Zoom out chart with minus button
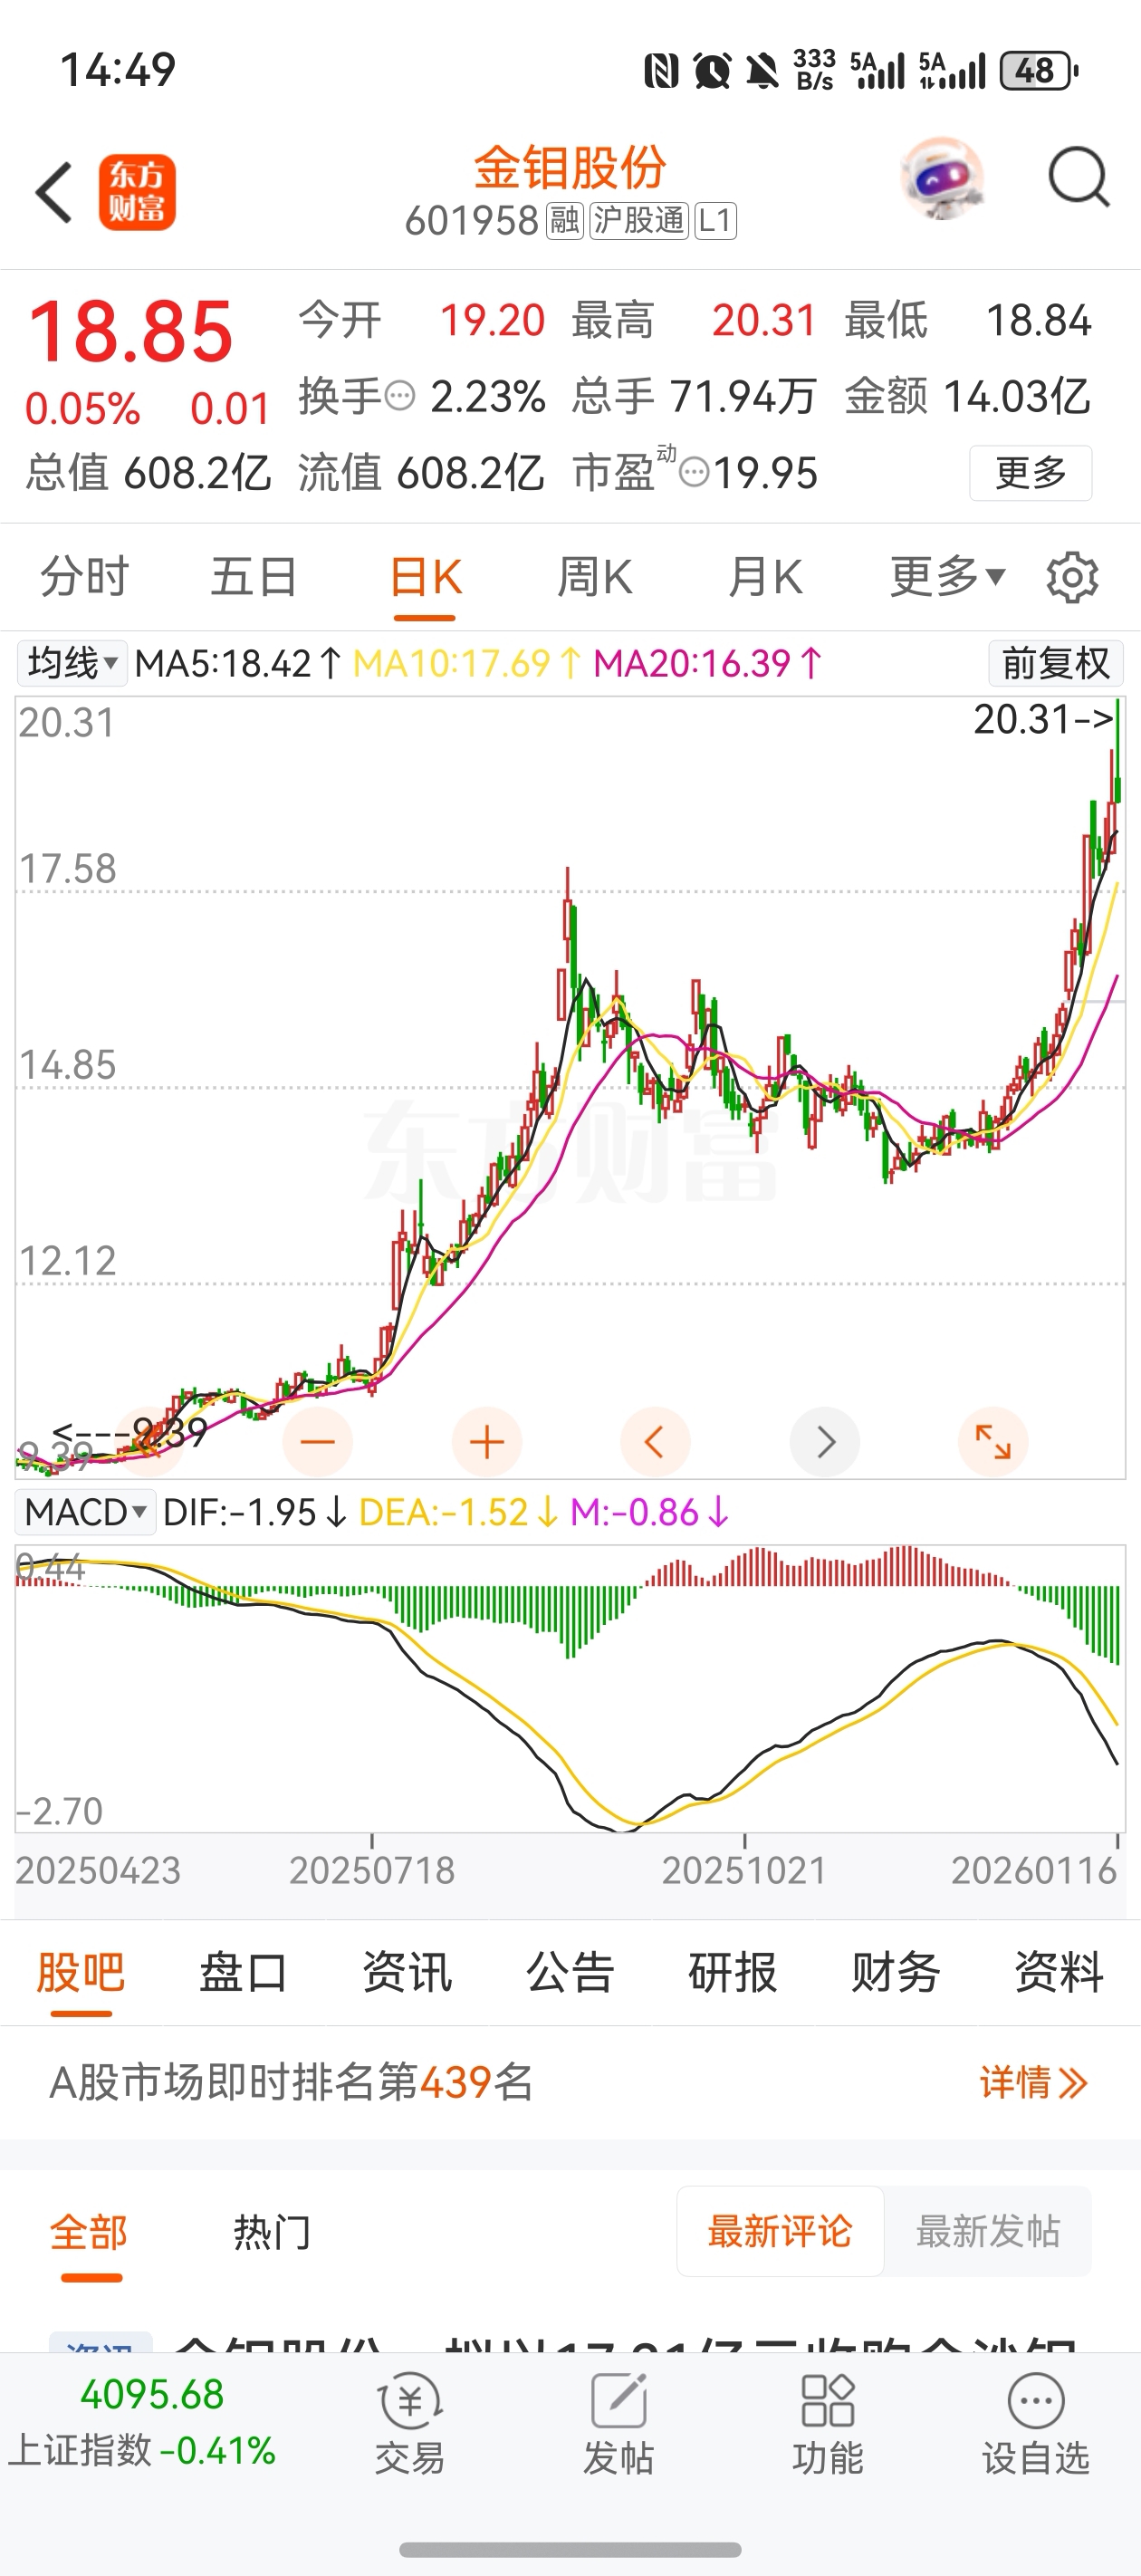 point(318,1442)
